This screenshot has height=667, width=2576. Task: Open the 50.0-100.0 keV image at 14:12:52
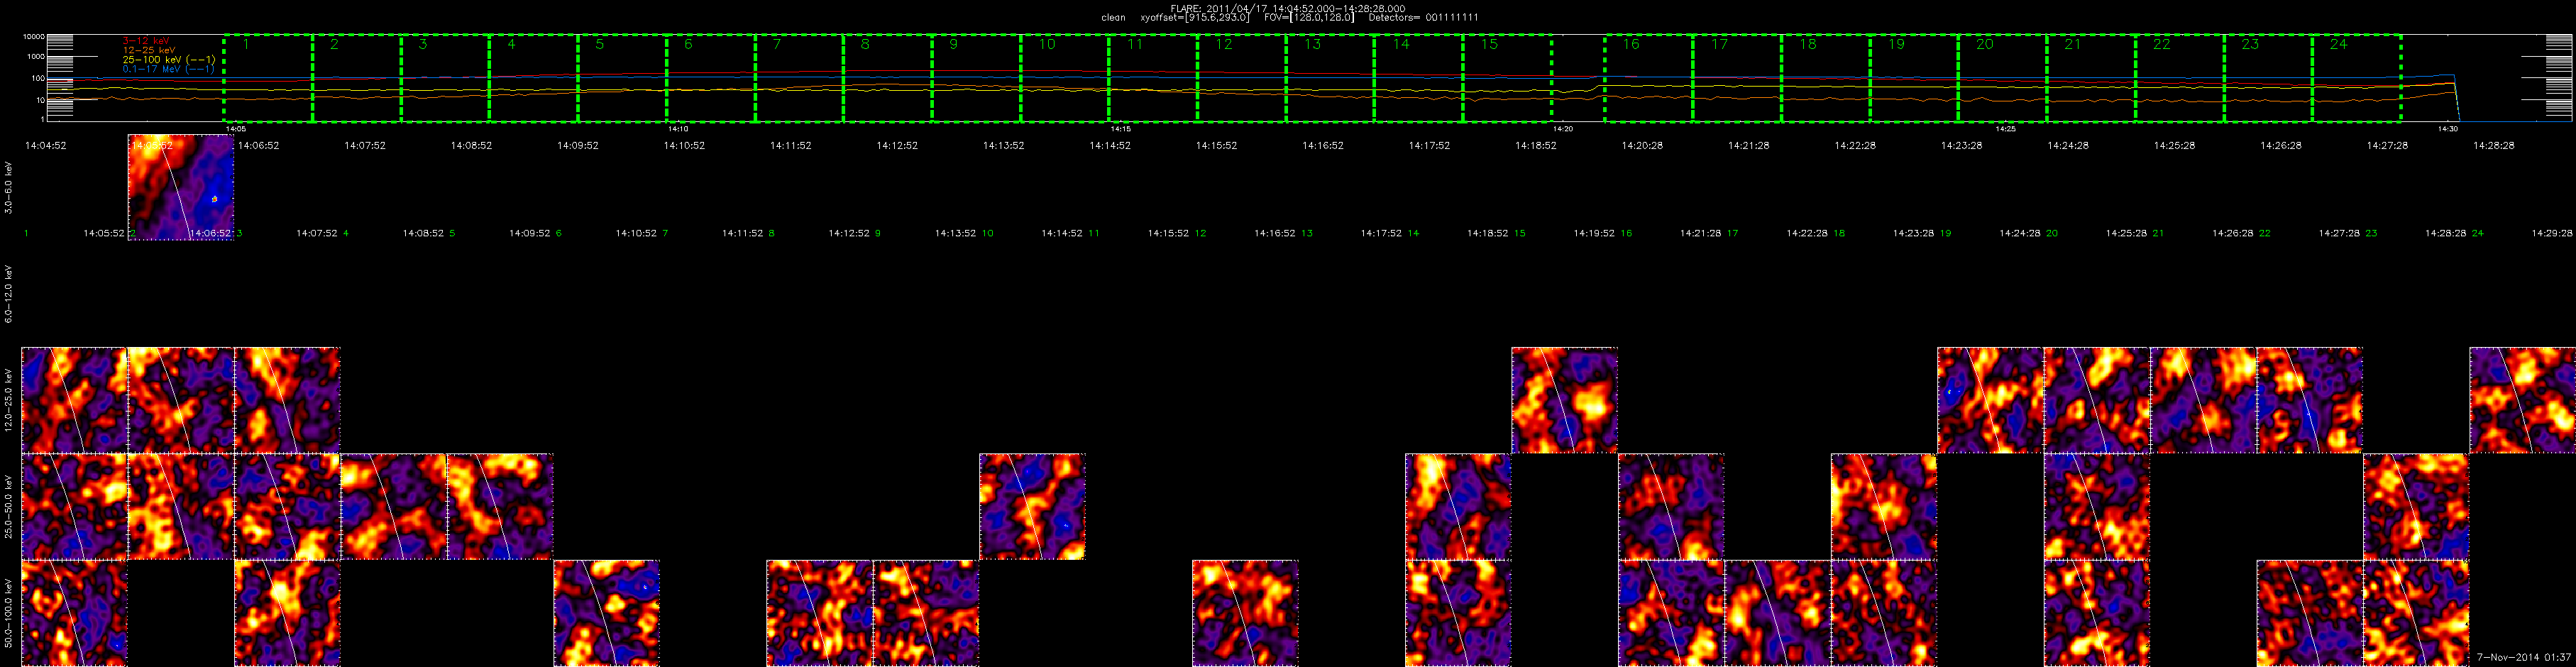[926, 613]
